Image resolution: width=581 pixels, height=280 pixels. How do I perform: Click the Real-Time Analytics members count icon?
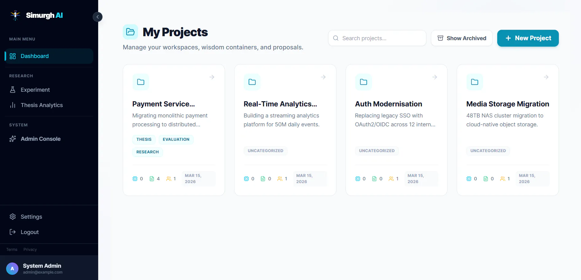click(x=280, y=179)
